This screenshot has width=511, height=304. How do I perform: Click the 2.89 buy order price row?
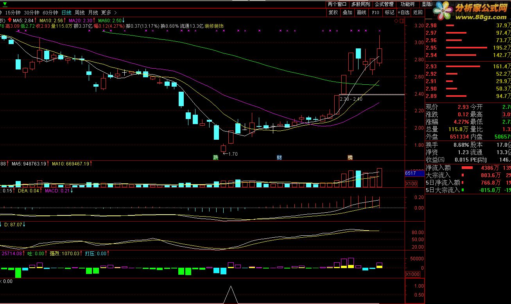pos(468,96)
